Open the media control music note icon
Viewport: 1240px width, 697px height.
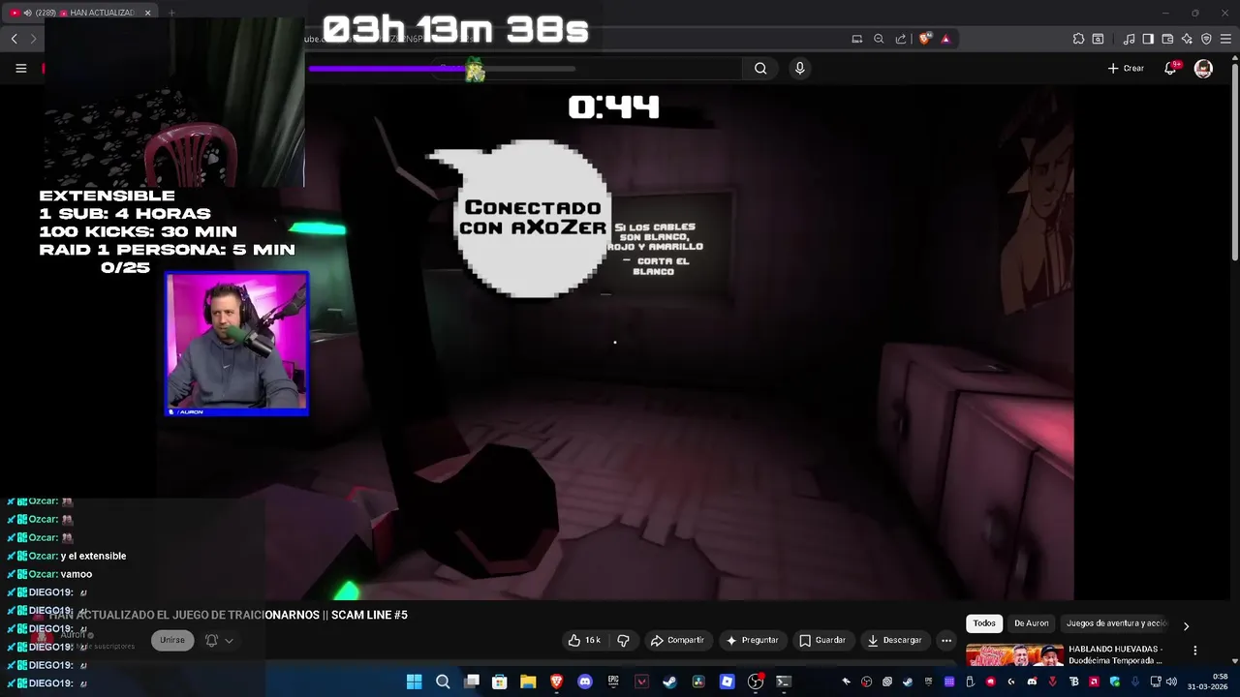1129,39
